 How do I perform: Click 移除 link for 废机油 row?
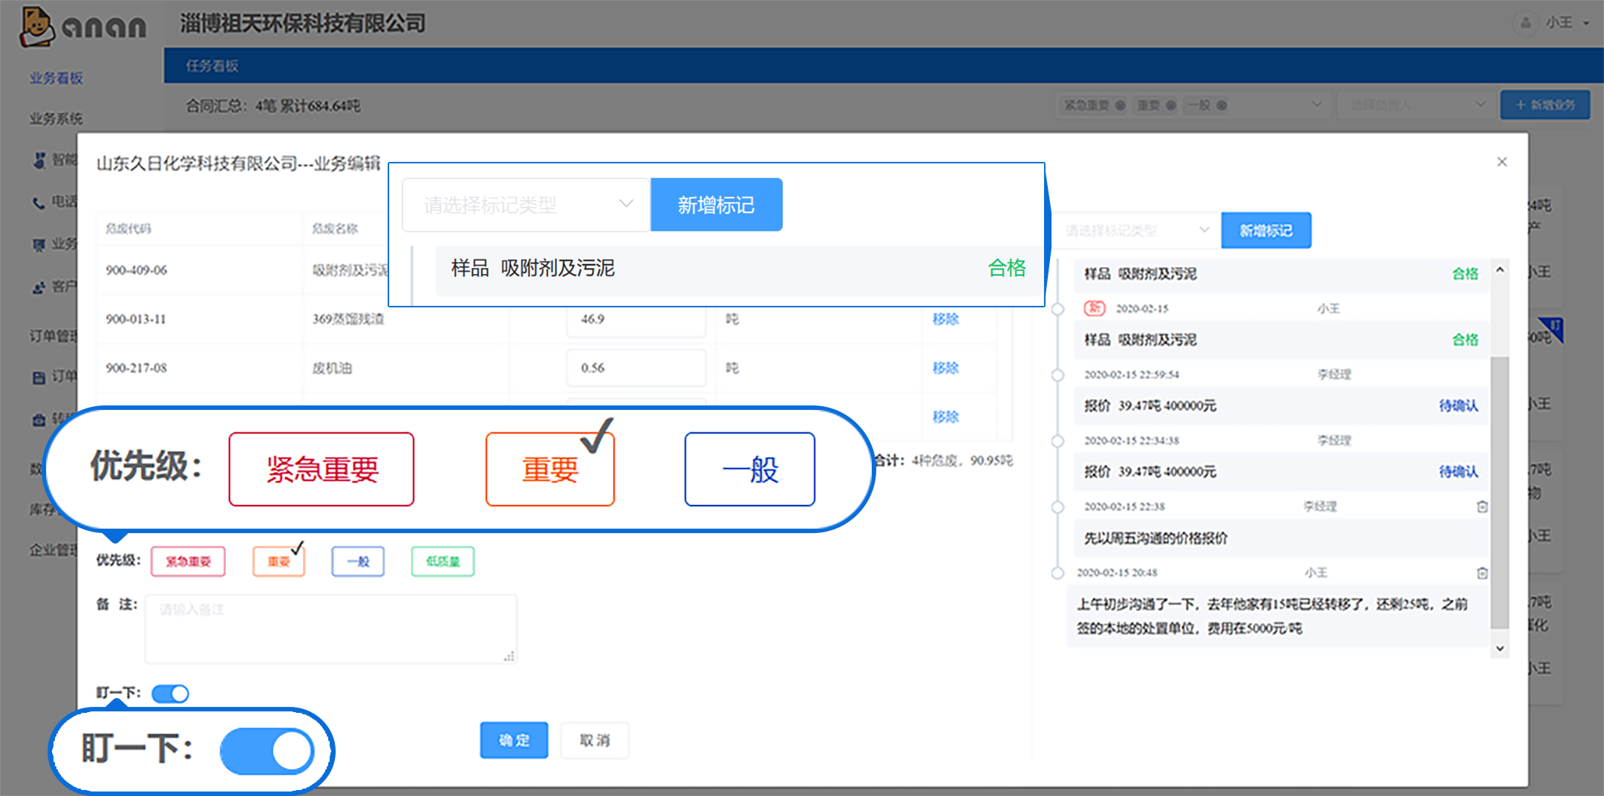(945, 368)
